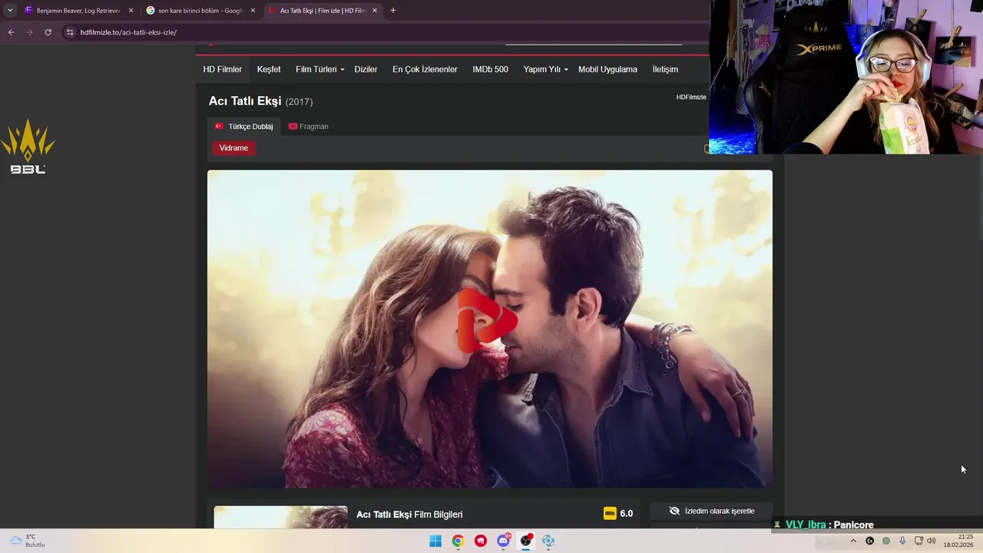Screen dimensions: 983x553
Task: Open HD Filmler menu item
Action: pyautogui.click(x=223, y=69)
